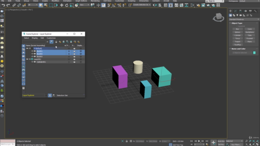Screen dimensions: 260x146
Task: Toggle visibility eye of 0 (default) layer
Action: pyautogui.click(x=30, y=49)
